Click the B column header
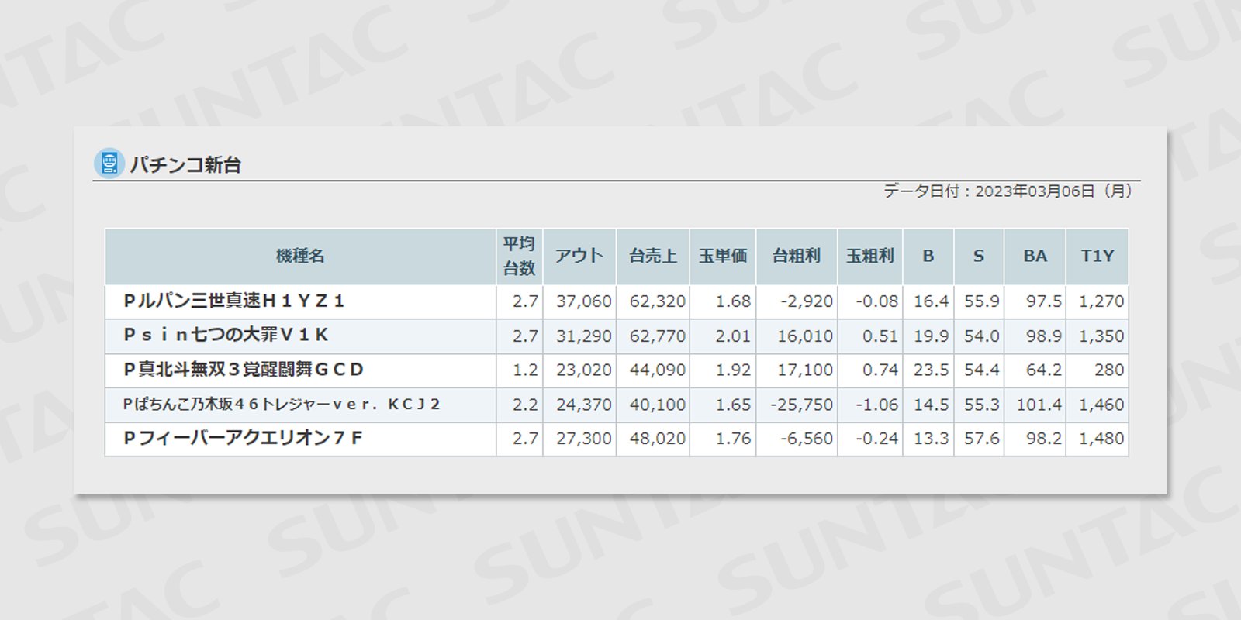 coord(928,257)
